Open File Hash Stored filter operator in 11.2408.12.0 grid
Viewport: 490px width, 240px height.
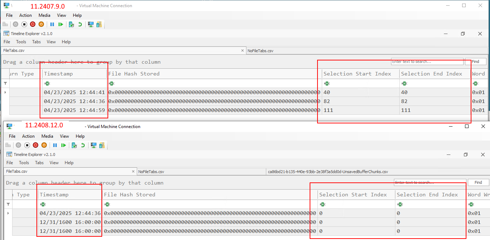coord(107,204)
